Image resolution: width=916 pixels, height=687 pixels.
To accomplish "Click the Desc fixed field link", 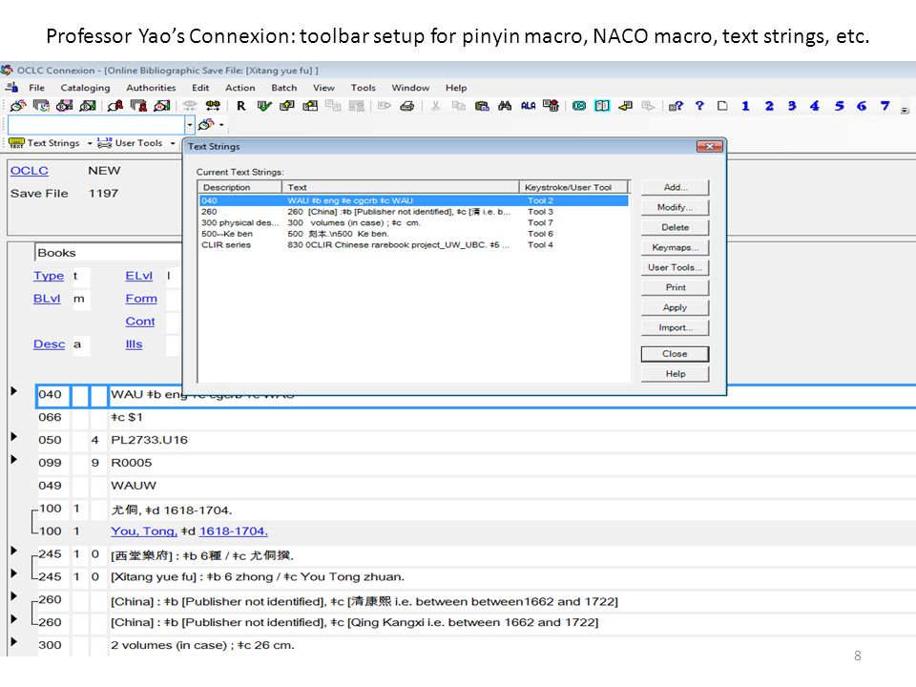I will click(49, 344).
